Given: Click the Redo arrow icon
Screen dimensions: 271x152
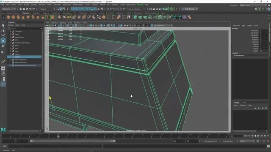Looking at the screenshot, I should [34, 9].
